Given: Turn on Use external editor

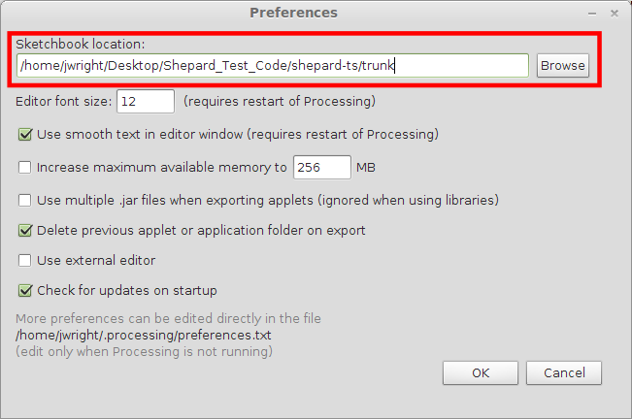Looking at the screenshot, I should (x=25, y=260).
